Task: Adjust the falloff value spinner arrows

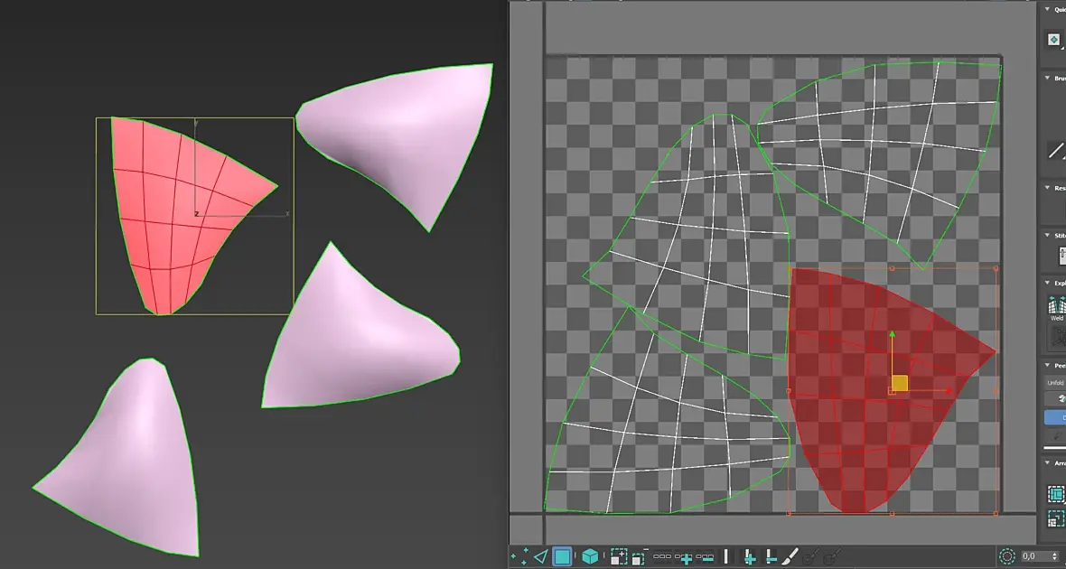Action: pos(1053,556)
